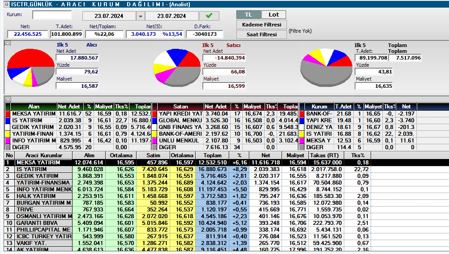Click the Ilk 5 Alıcı pie chart
Screen dimensions: 449x254
tap(30, 68)
